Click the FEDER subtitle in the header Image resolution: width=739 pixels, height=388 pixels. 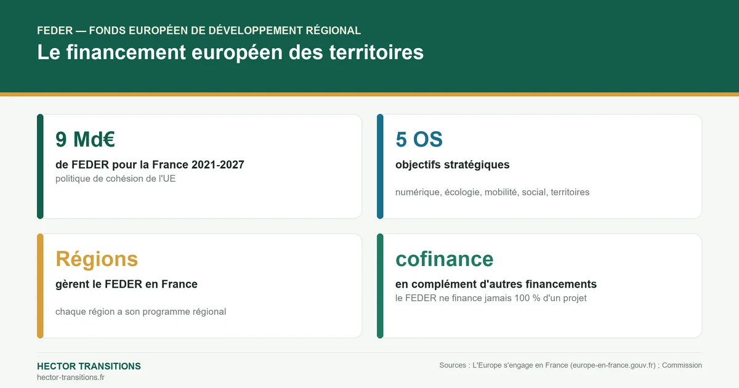[x=199, y=30]
